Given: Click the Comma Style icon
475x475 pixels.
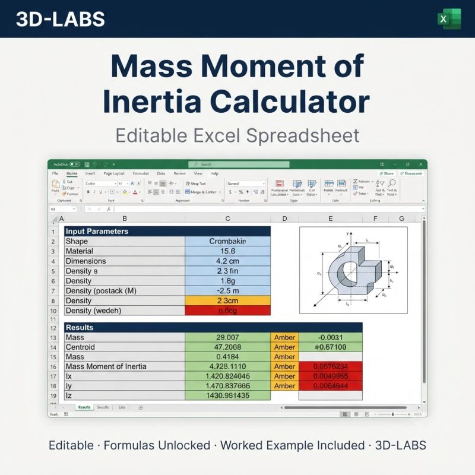Looking at the screenshot, I should pyautogui.click(x=248, y=192).
